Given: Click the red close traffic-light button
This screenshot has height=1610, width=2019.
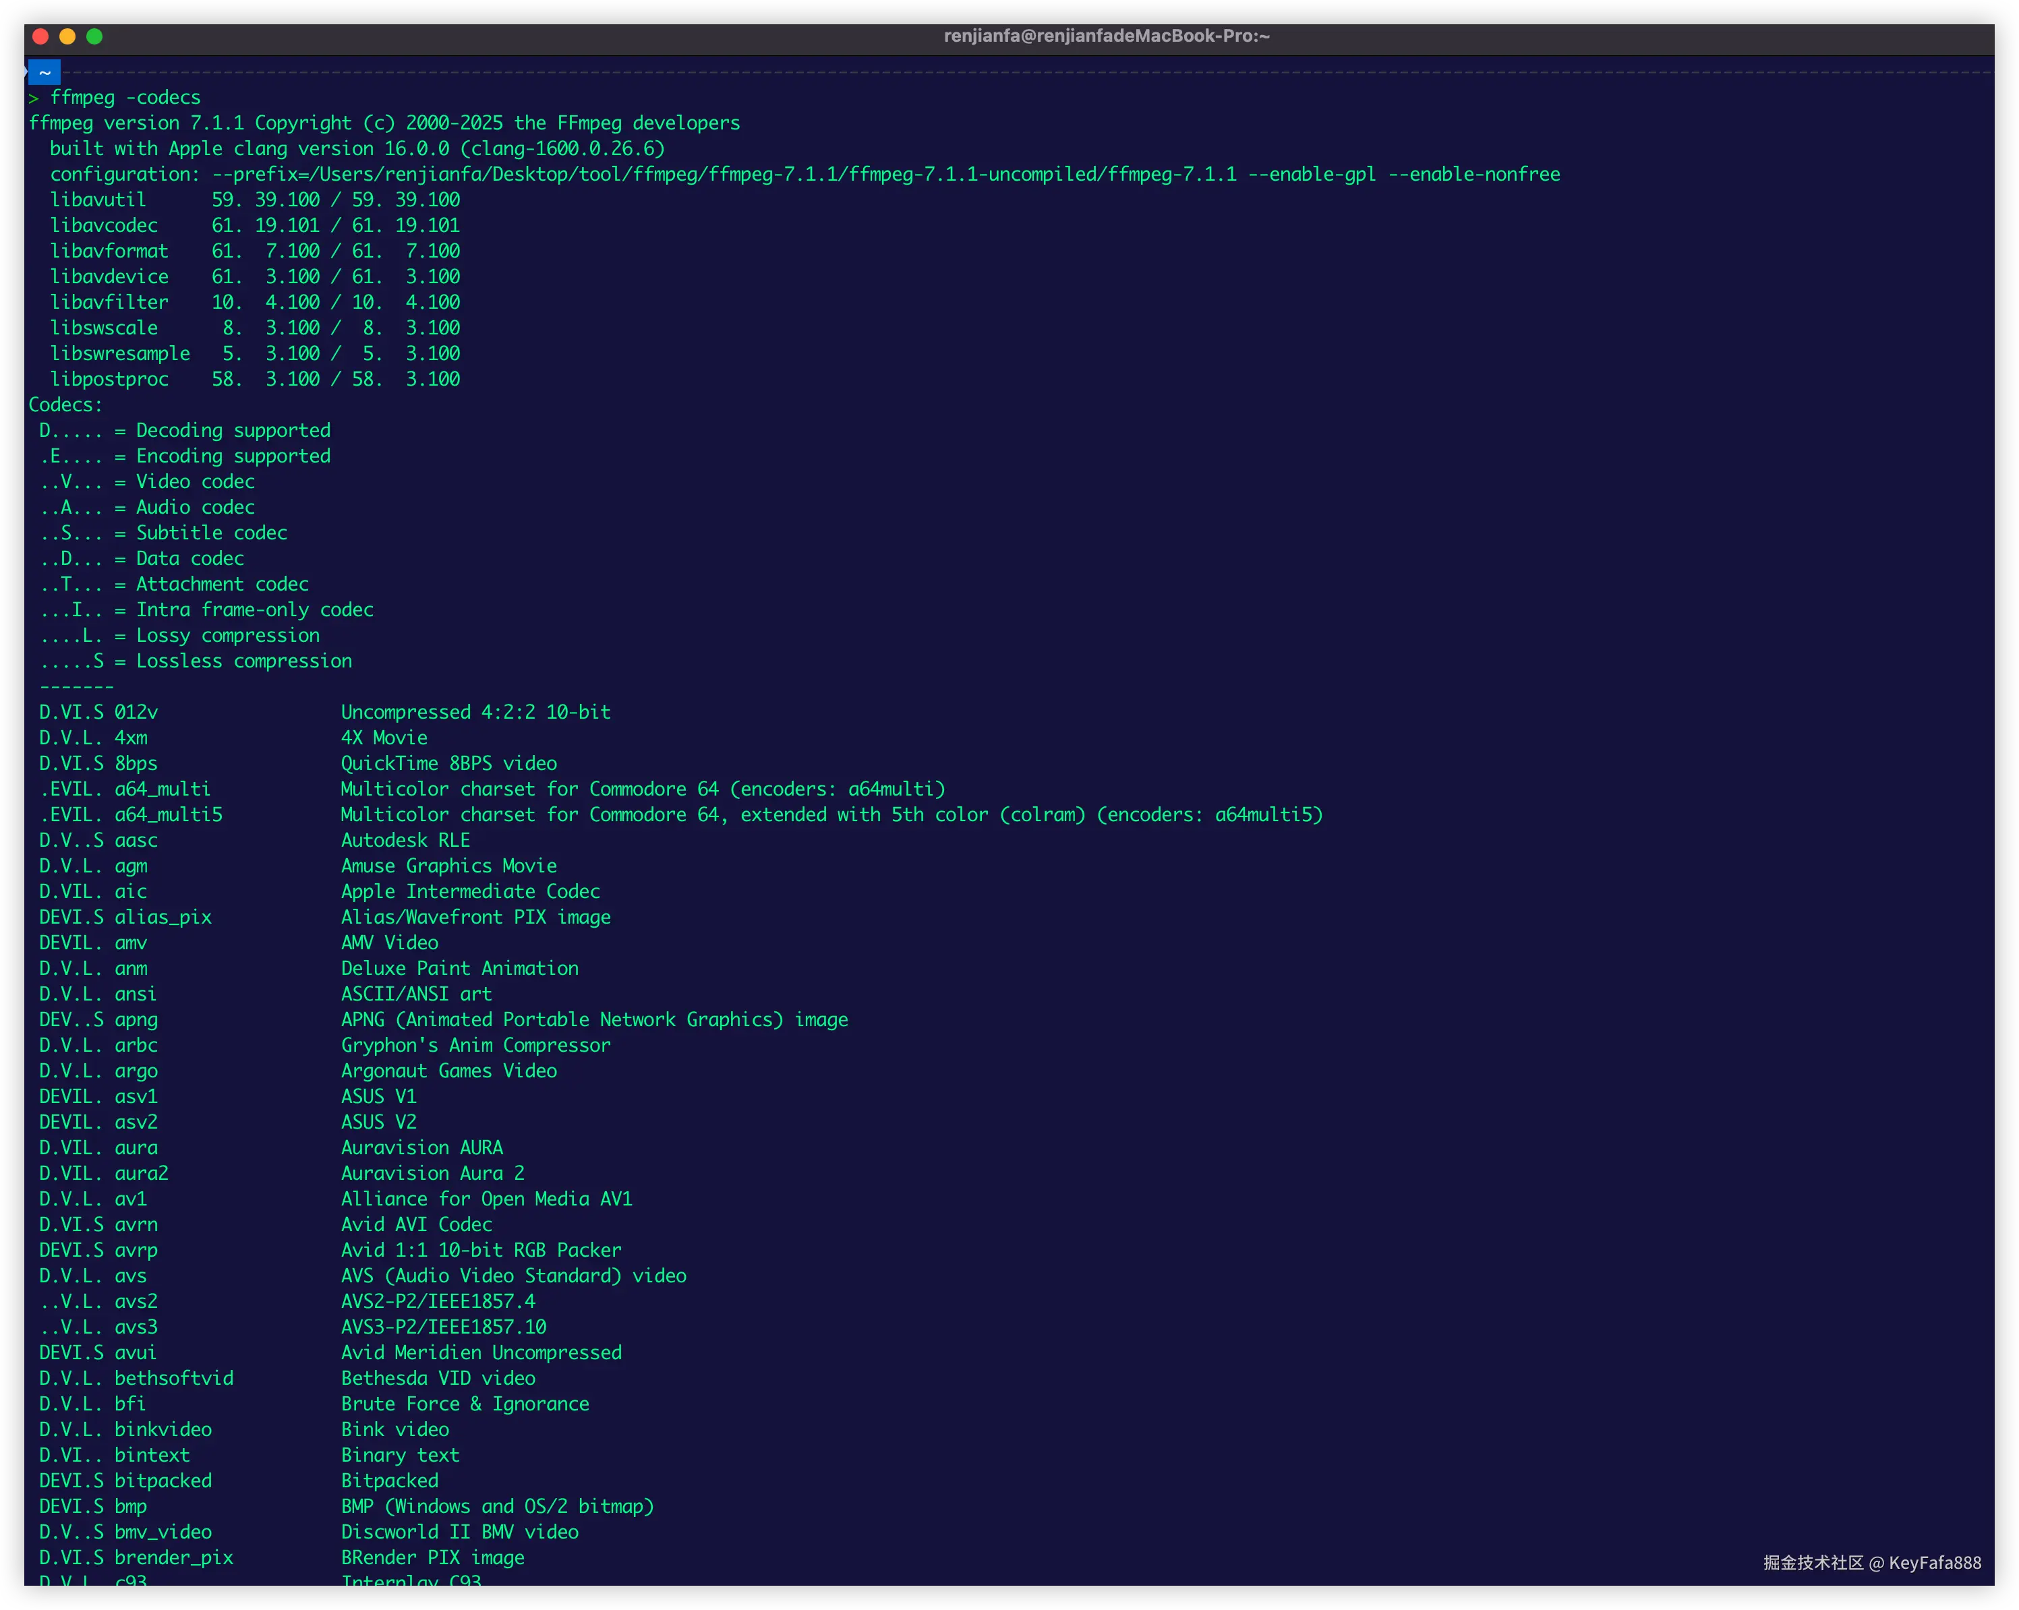Looking at the screenshot, I should pyautogui.click(x=39, y=36).
